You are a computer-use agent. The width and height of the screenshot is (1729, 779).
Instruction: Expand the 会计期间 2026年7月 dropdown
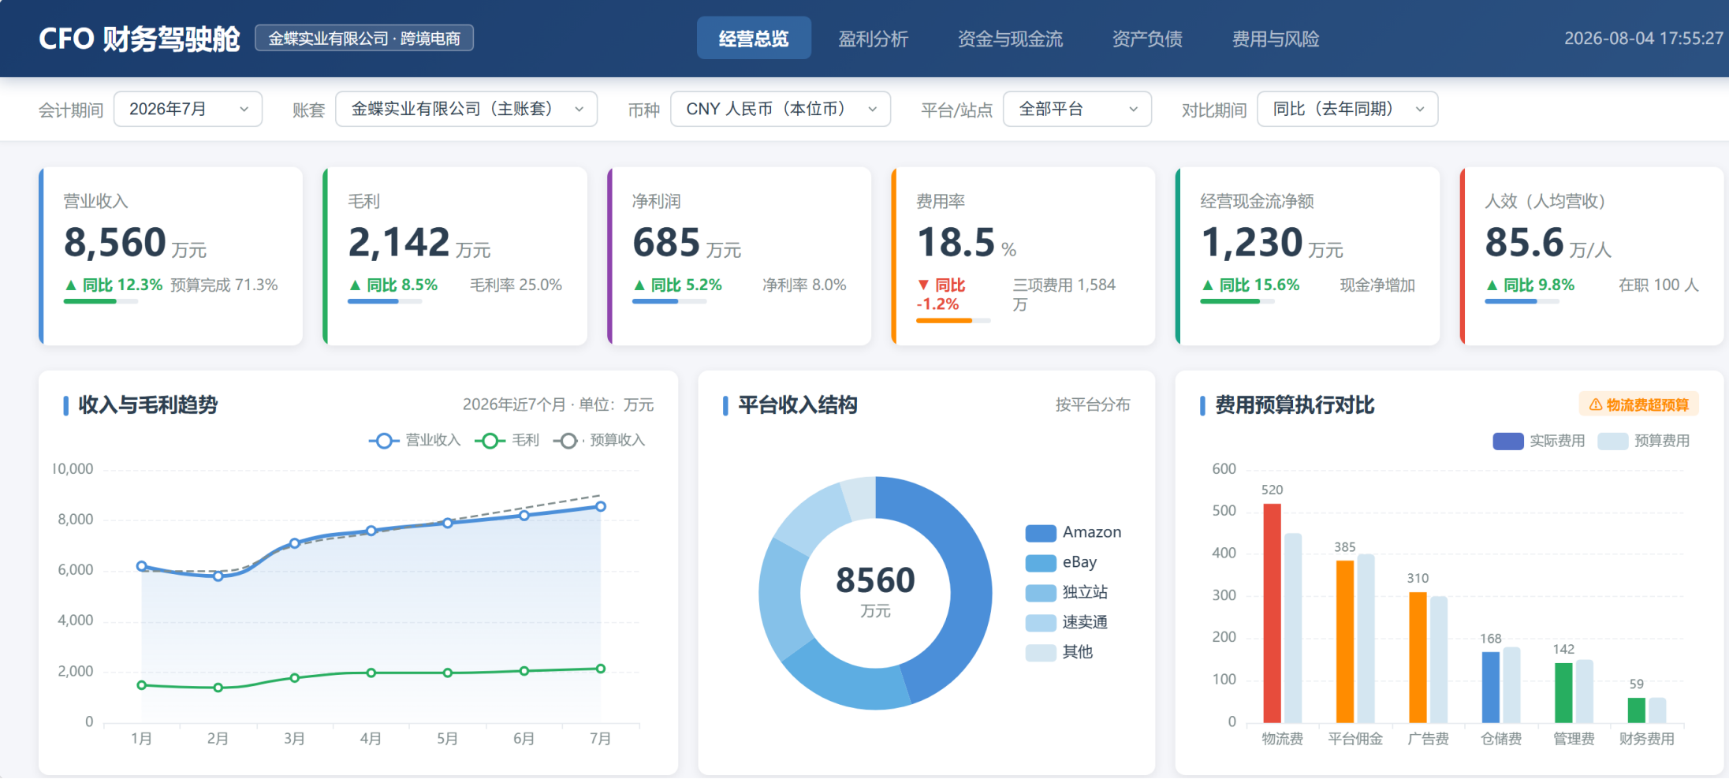[x=188, y=109]
